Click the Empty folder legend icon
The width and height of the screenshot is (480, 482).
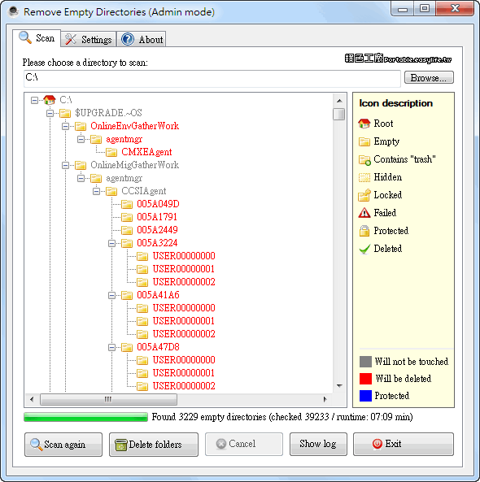point(364,141)
